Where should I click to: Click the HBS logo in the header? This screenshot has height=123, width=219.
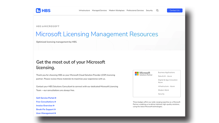point(43,10)
